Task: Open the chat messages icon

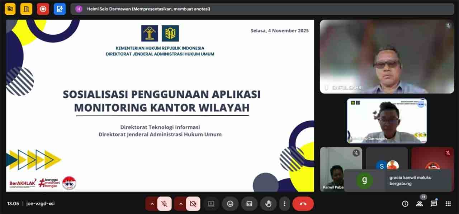Action: 434,204
